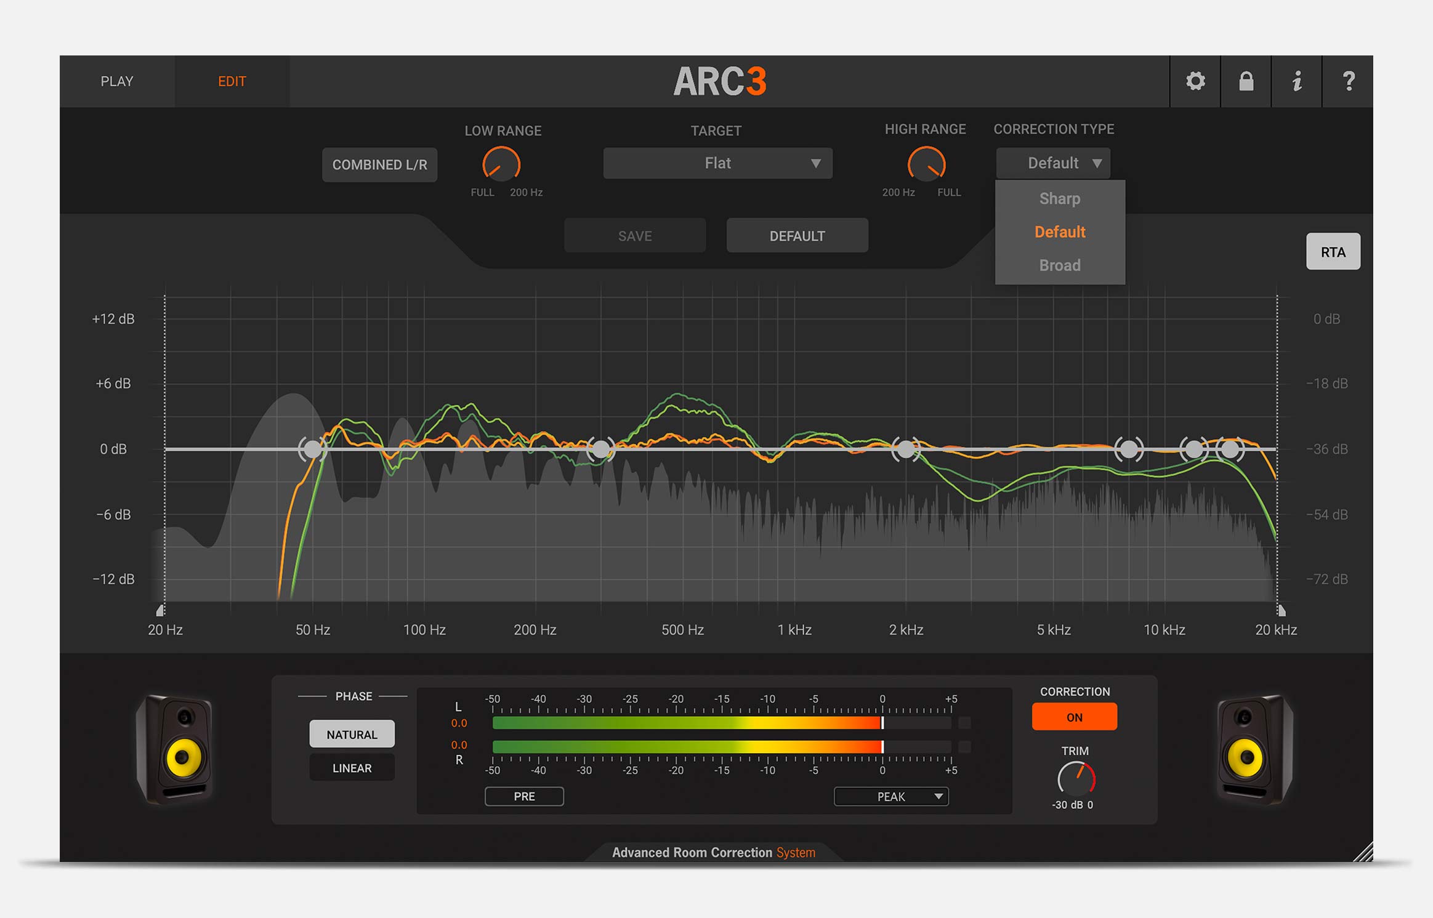
Task: Open the info icon panel
Action: pyautogui.click(x=1297, y=81)
